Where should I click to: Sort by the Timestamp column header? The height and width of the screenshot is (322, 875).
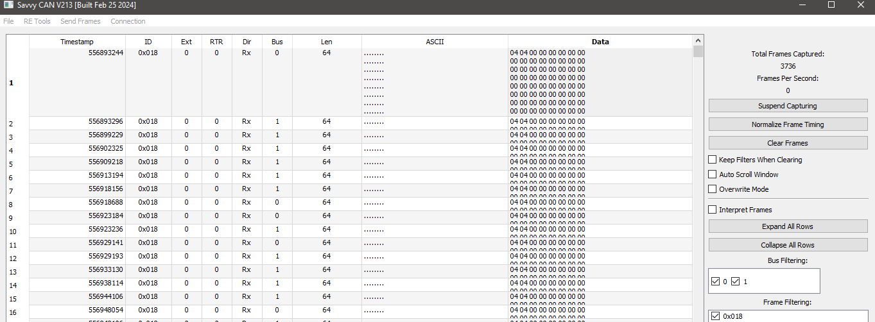tap(77, 42)
